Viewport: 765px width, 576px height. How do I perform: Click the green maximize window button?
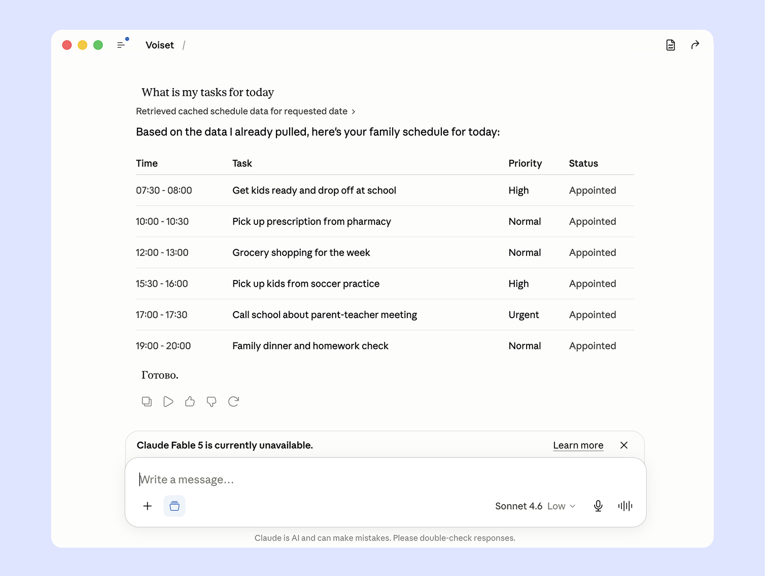coord(98,45)
